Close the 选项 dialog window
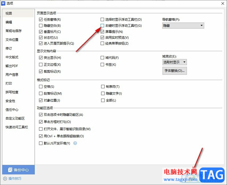The width and height of the screenshot is (227, 185). pyautogui.click(x=223, y=3)
